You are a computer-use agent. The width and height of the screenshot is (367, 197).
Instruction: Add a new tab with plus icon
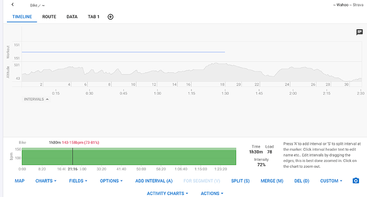(x=111, y=17)
